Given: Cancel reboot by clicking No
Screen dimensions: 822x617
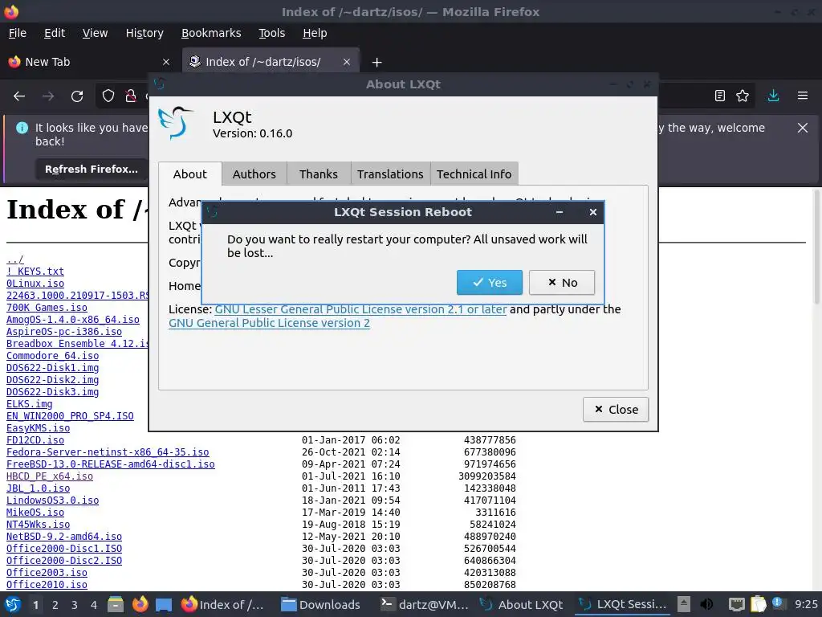Looking at the screenshot, I should point(561,283).
